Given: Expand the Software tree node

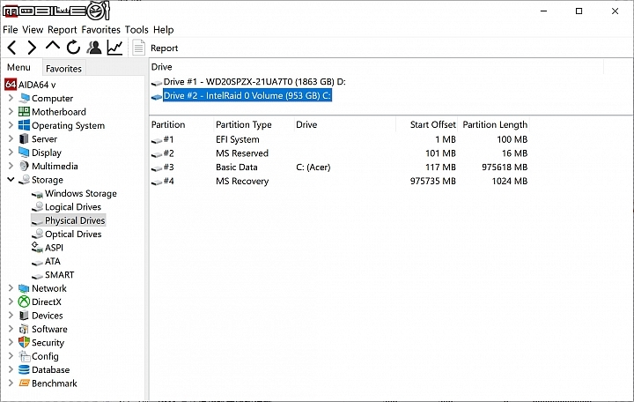Looking at the screenshot, I should coord(11,329).
